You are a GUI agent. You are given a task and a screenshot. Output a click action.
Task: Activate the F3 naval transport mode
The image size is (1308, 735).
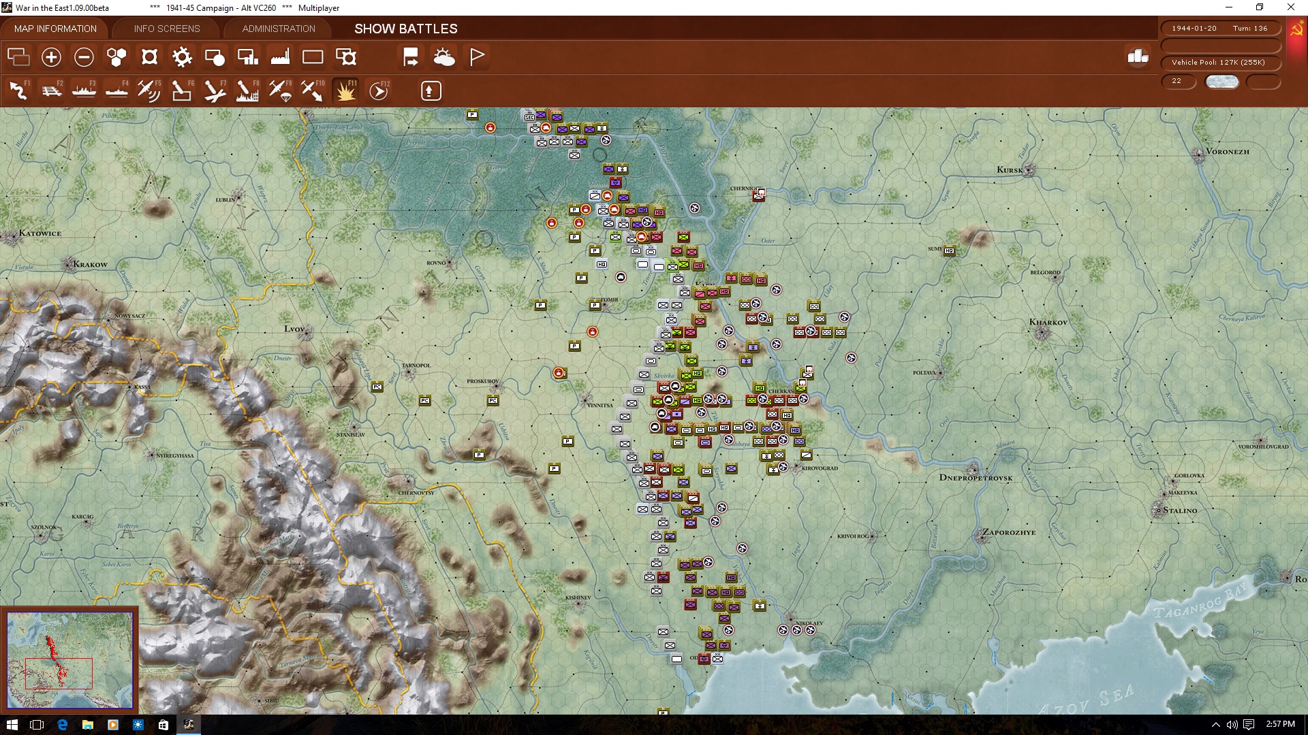tap(84, 90)
